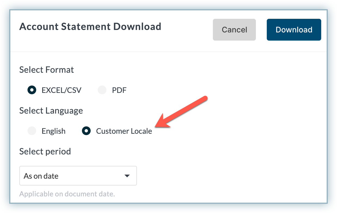This screenshot has width=337, height=213.
Task: Cancel the account statement download
Action: pyautogui.click(x=234, y=30)
